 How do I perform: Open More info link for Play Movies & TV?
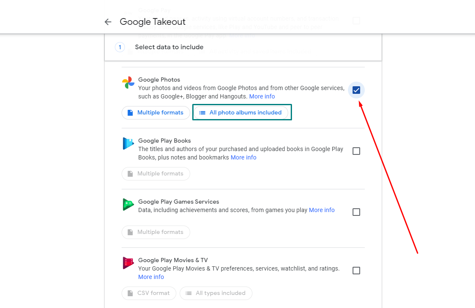pos(151,277)
